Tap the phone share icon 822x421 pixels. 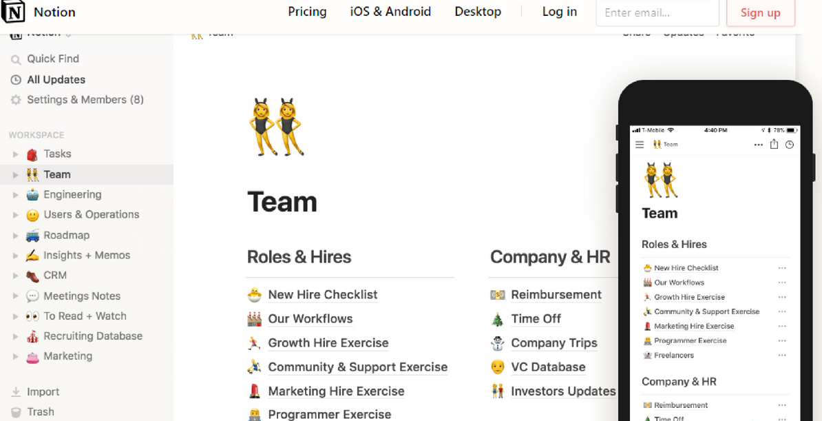pos(774,144)
